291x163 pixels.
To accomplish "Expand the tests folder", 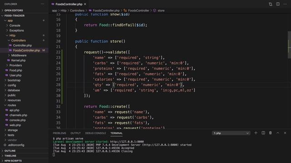I will (x=11, y=135).
